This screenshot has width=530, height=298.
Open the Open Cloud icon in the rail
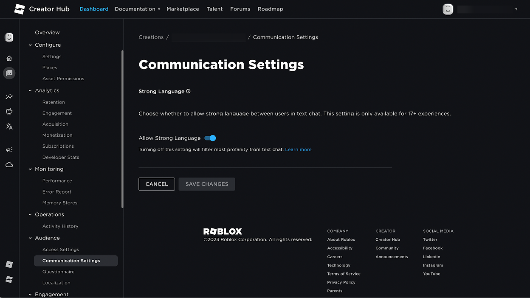pyautogui.click(x=9, y=165)
